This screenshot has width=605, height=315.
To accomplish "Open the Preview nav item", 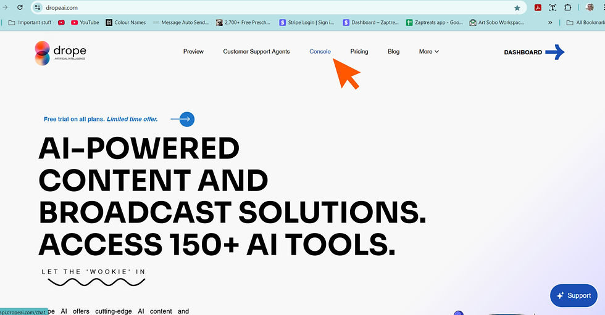I will click(x=193, y=52).
